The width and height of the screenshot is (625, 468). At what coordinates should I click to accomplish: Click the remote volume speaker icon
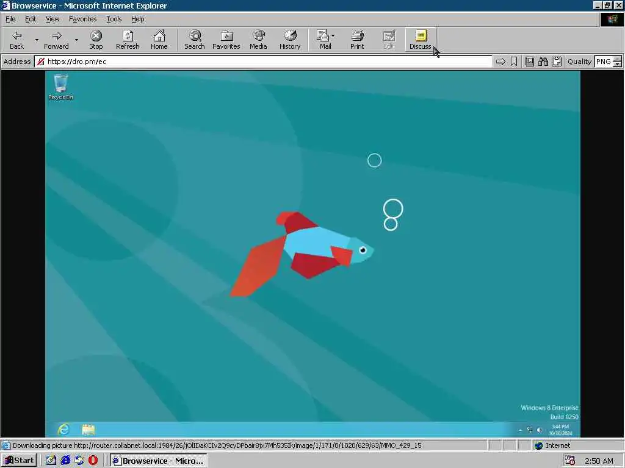(x=540, y=430)
